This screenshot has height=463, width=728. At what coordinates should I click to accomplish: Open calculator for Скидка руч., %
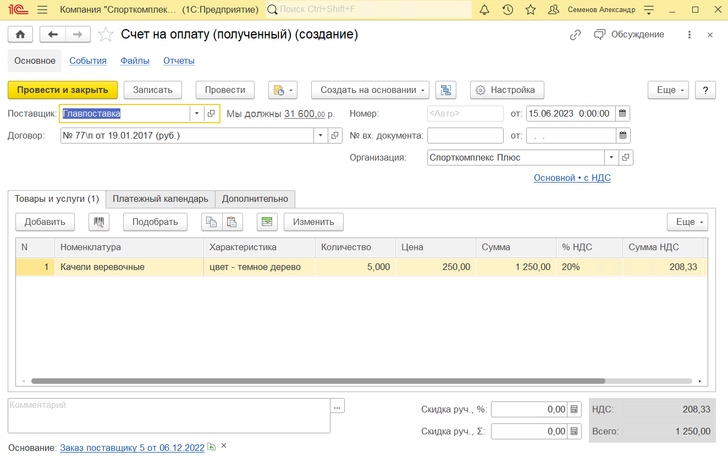(574, 409)
